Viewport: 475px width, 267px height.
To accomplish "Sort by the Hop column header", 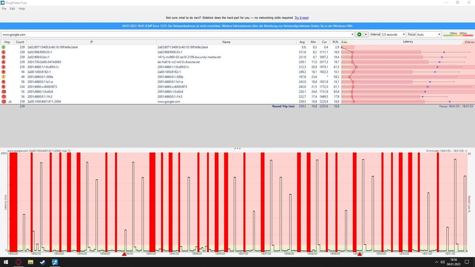I will 7,42.
